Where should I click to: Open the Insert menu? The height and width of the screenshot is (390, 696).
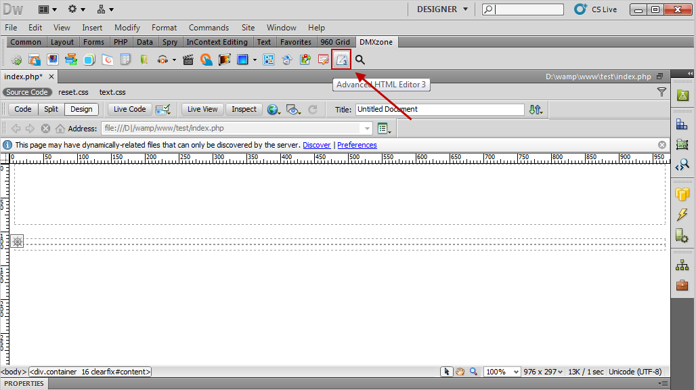(92, 28)
